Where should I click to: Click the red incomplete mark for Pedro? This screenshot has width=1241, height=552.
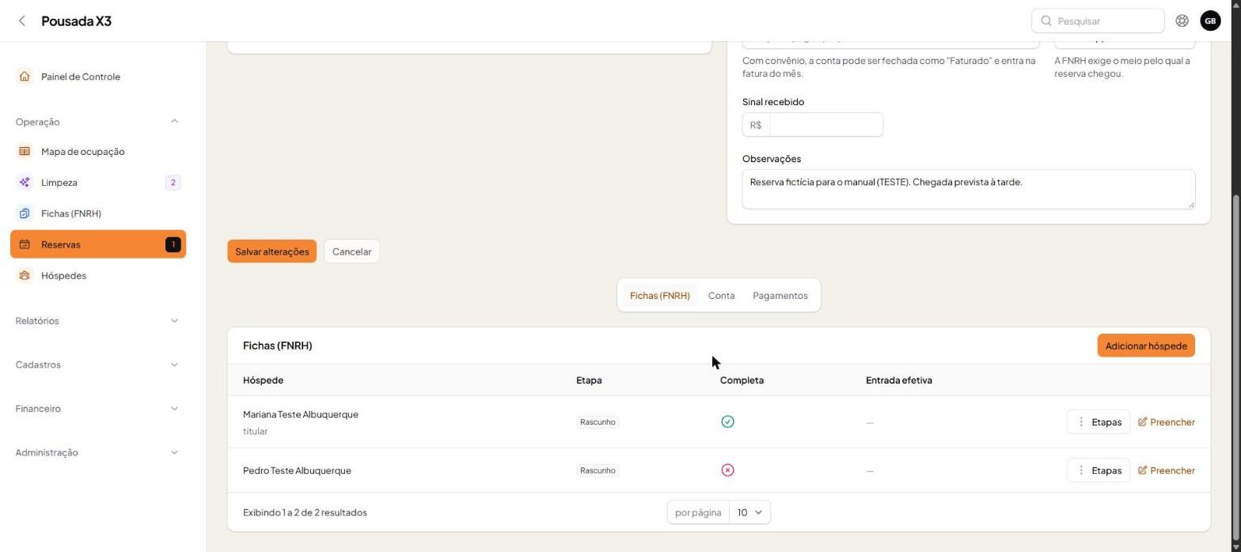point(727,471)
